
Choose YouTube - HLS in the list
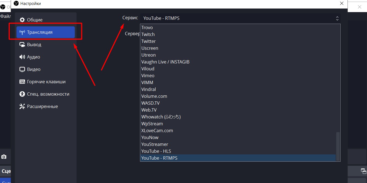pos(156,151)
